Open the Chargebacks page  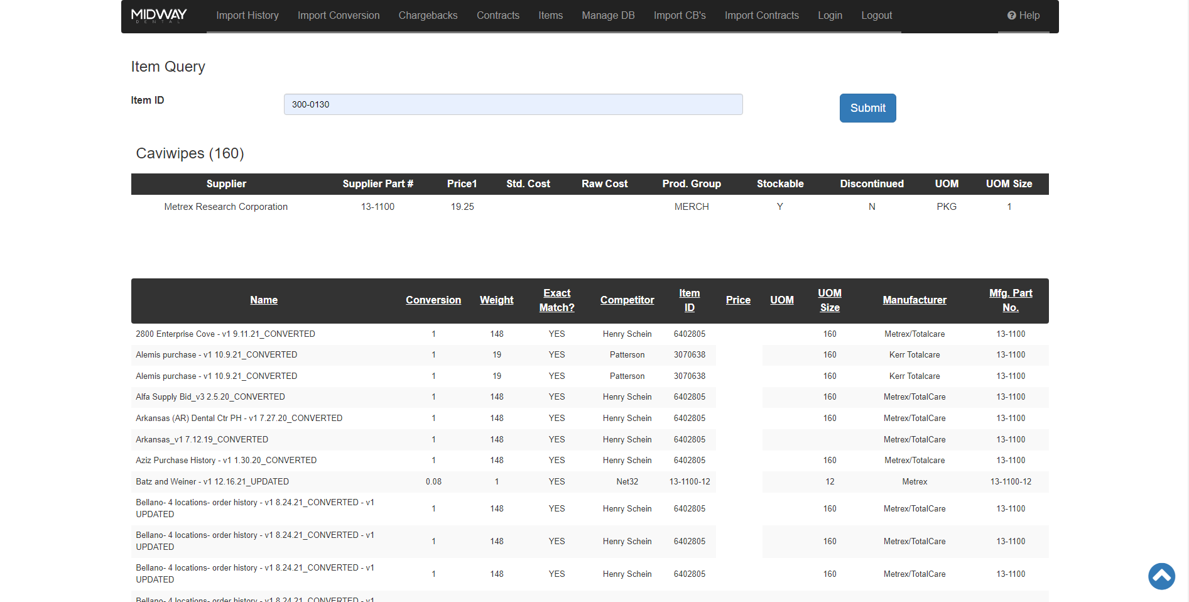point(428,16)
